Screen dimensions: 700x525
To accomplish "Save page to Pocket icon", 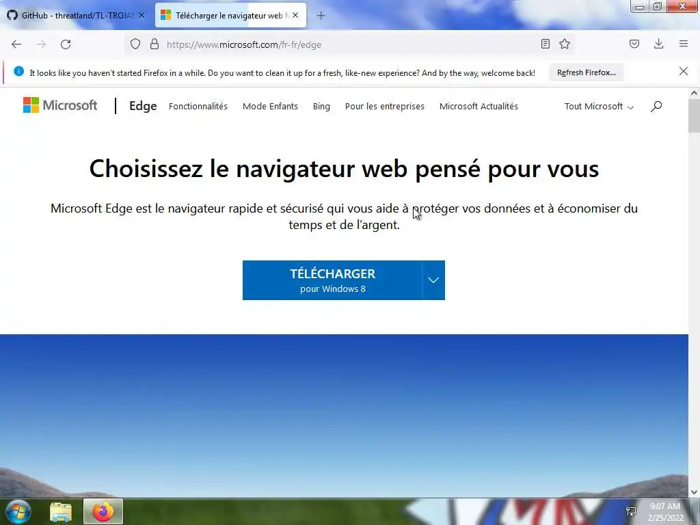I will click(634, 44).
